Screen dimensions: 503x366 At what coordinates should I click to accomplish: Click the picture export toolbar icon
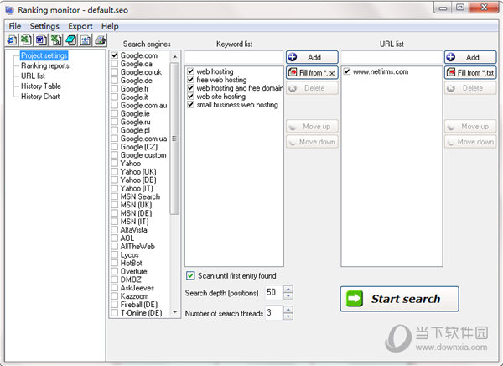pyautogui.click(x=86, y=40)
